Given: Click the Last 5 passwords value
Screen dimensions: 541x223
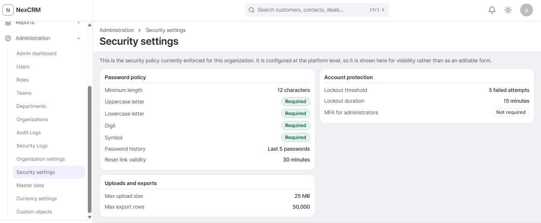Looking at the screenshot, I should (x=289, y=149).
